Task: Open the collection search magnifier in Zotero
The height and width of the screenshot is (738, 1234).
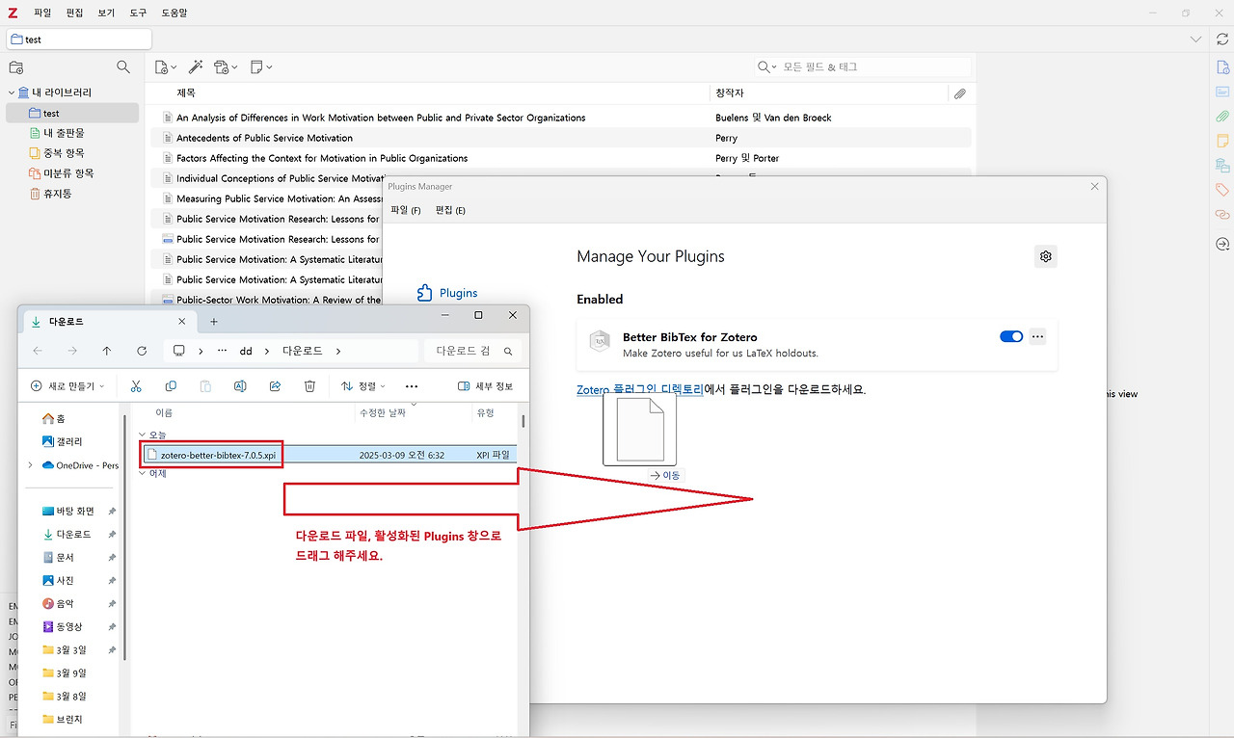Action: [x=123, y=67]
